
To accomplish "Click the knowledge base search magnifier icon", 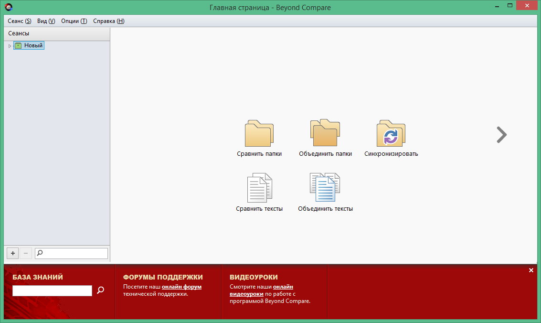I will (100, 290).
